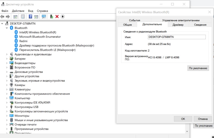Click the Контроллеры USB plug icon
Screen dimensions: 214x138
point(11,107)
